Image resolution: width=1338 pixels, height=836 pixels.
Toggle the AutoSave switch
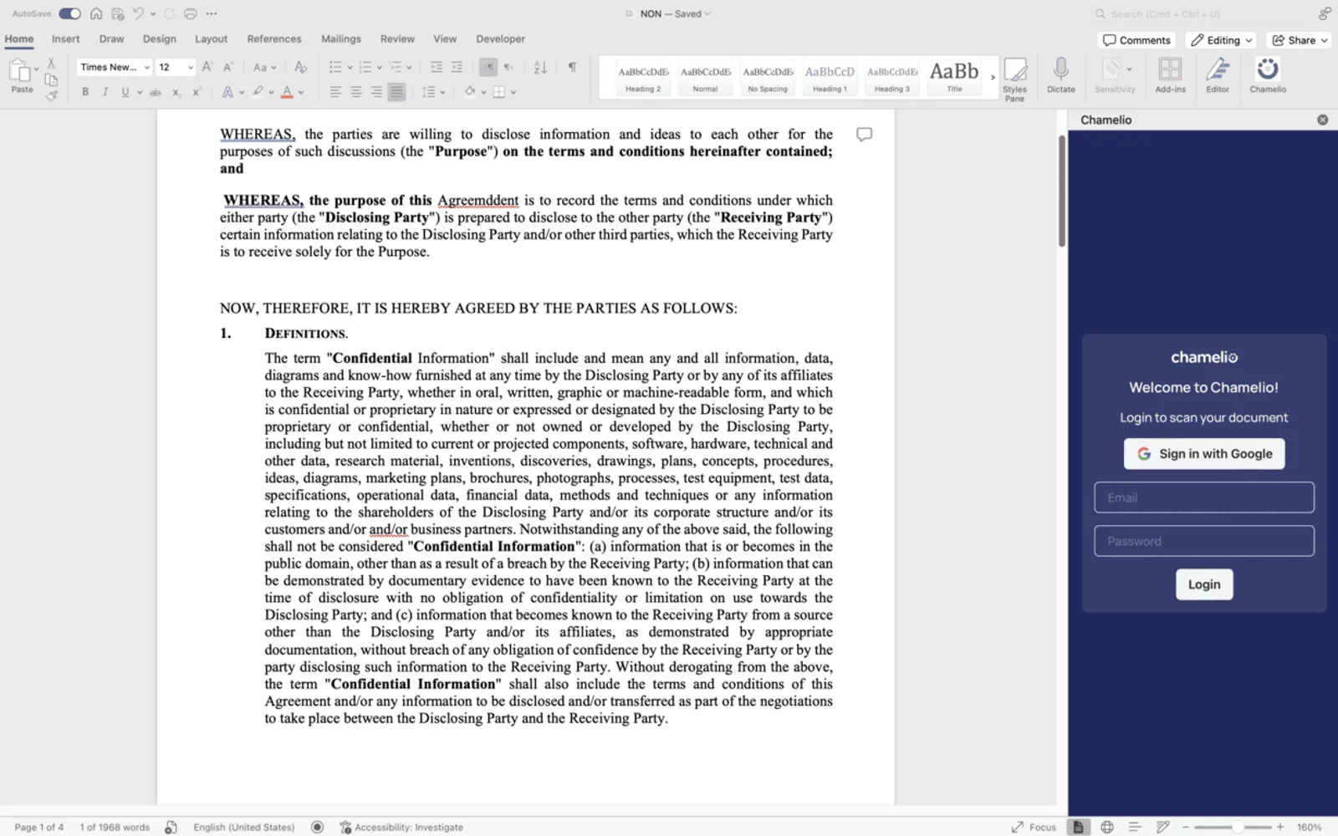[69, 13]
